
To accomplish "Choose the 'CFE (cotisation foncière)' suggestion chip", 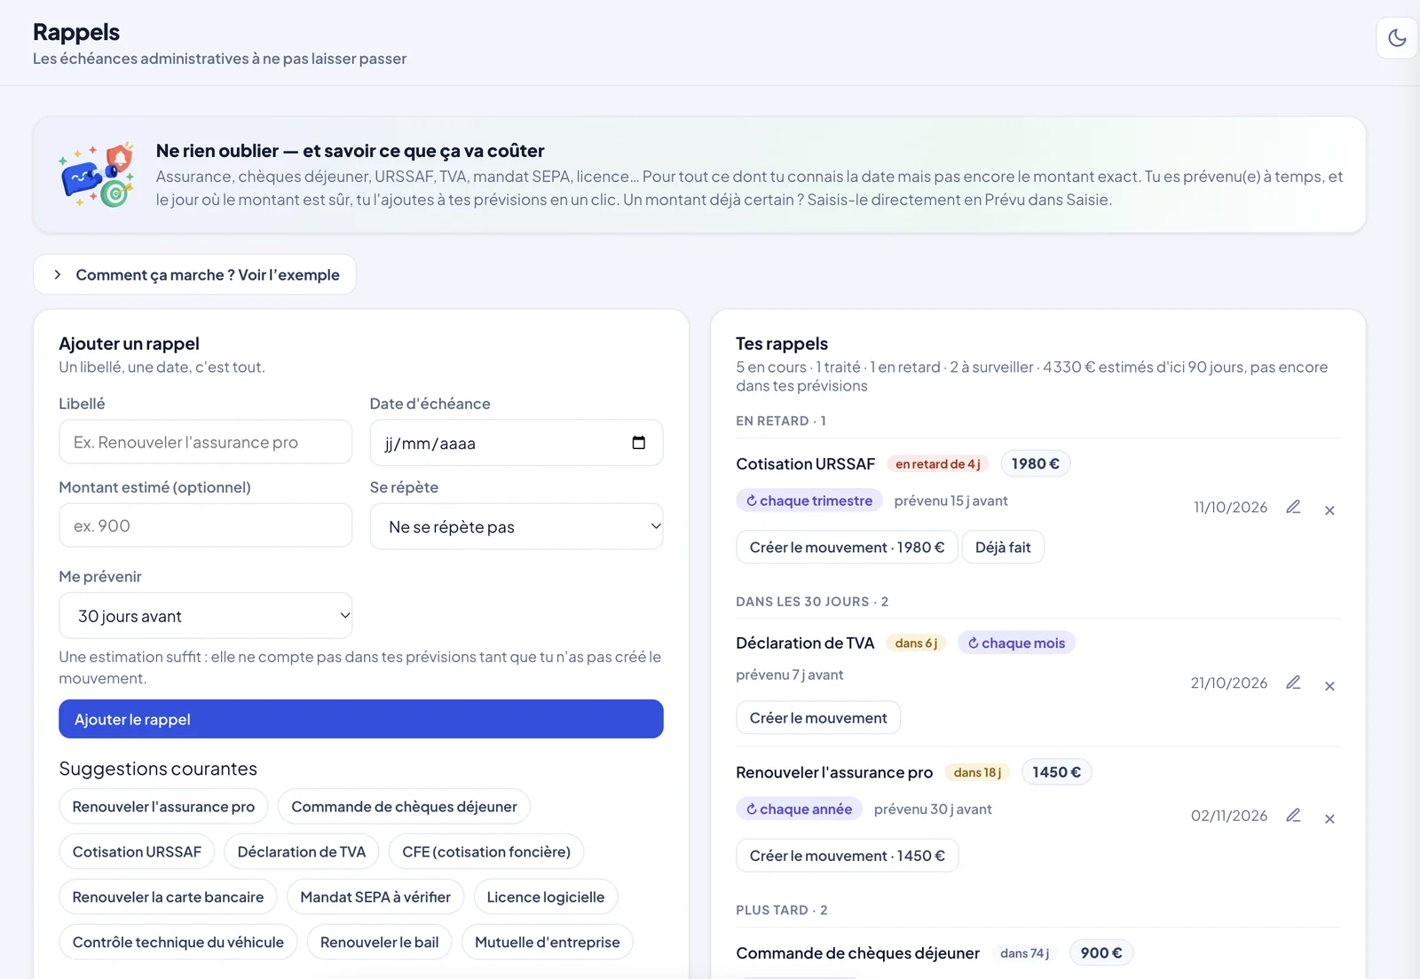I will coord(486,851).
